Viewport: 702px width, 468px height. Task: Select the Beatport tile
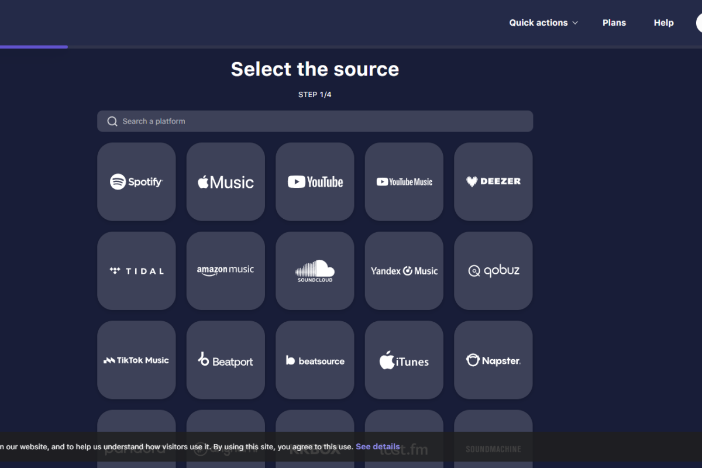226,360
